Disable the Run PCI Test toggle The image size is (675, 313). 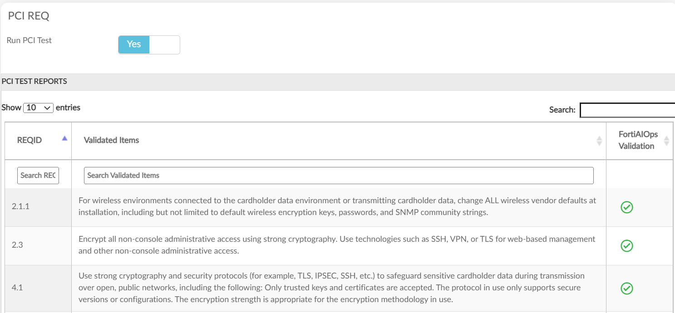[165, 44]
